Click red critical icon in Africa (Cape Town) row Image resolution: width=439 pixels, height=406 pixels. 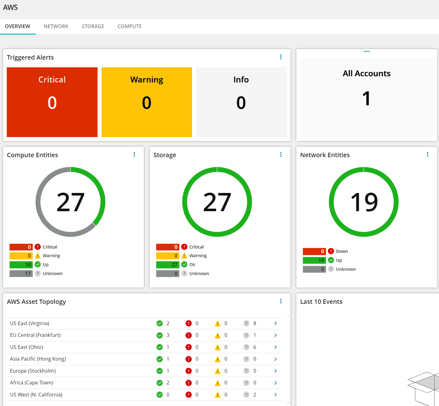point(189,383)
